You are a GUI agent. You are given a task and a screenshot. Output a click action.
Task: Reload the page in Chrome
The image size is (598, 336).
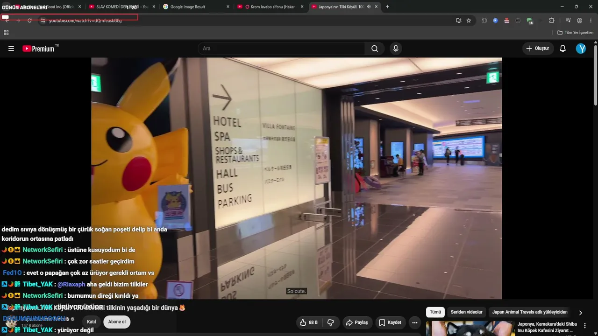pyautogui.click(x=29, y=21)
